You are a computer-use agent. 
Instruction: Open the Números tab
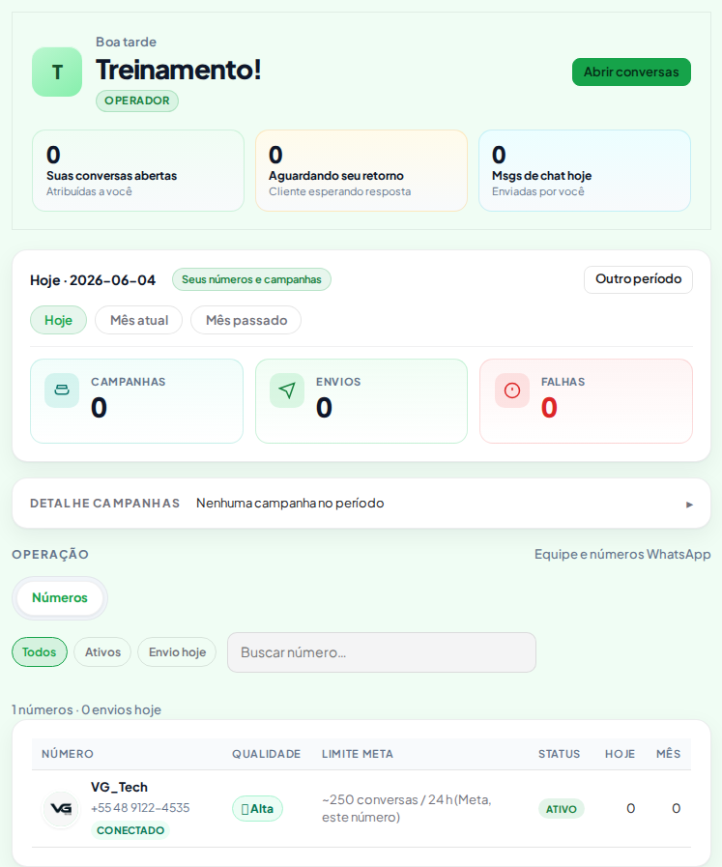coord(60,597)
